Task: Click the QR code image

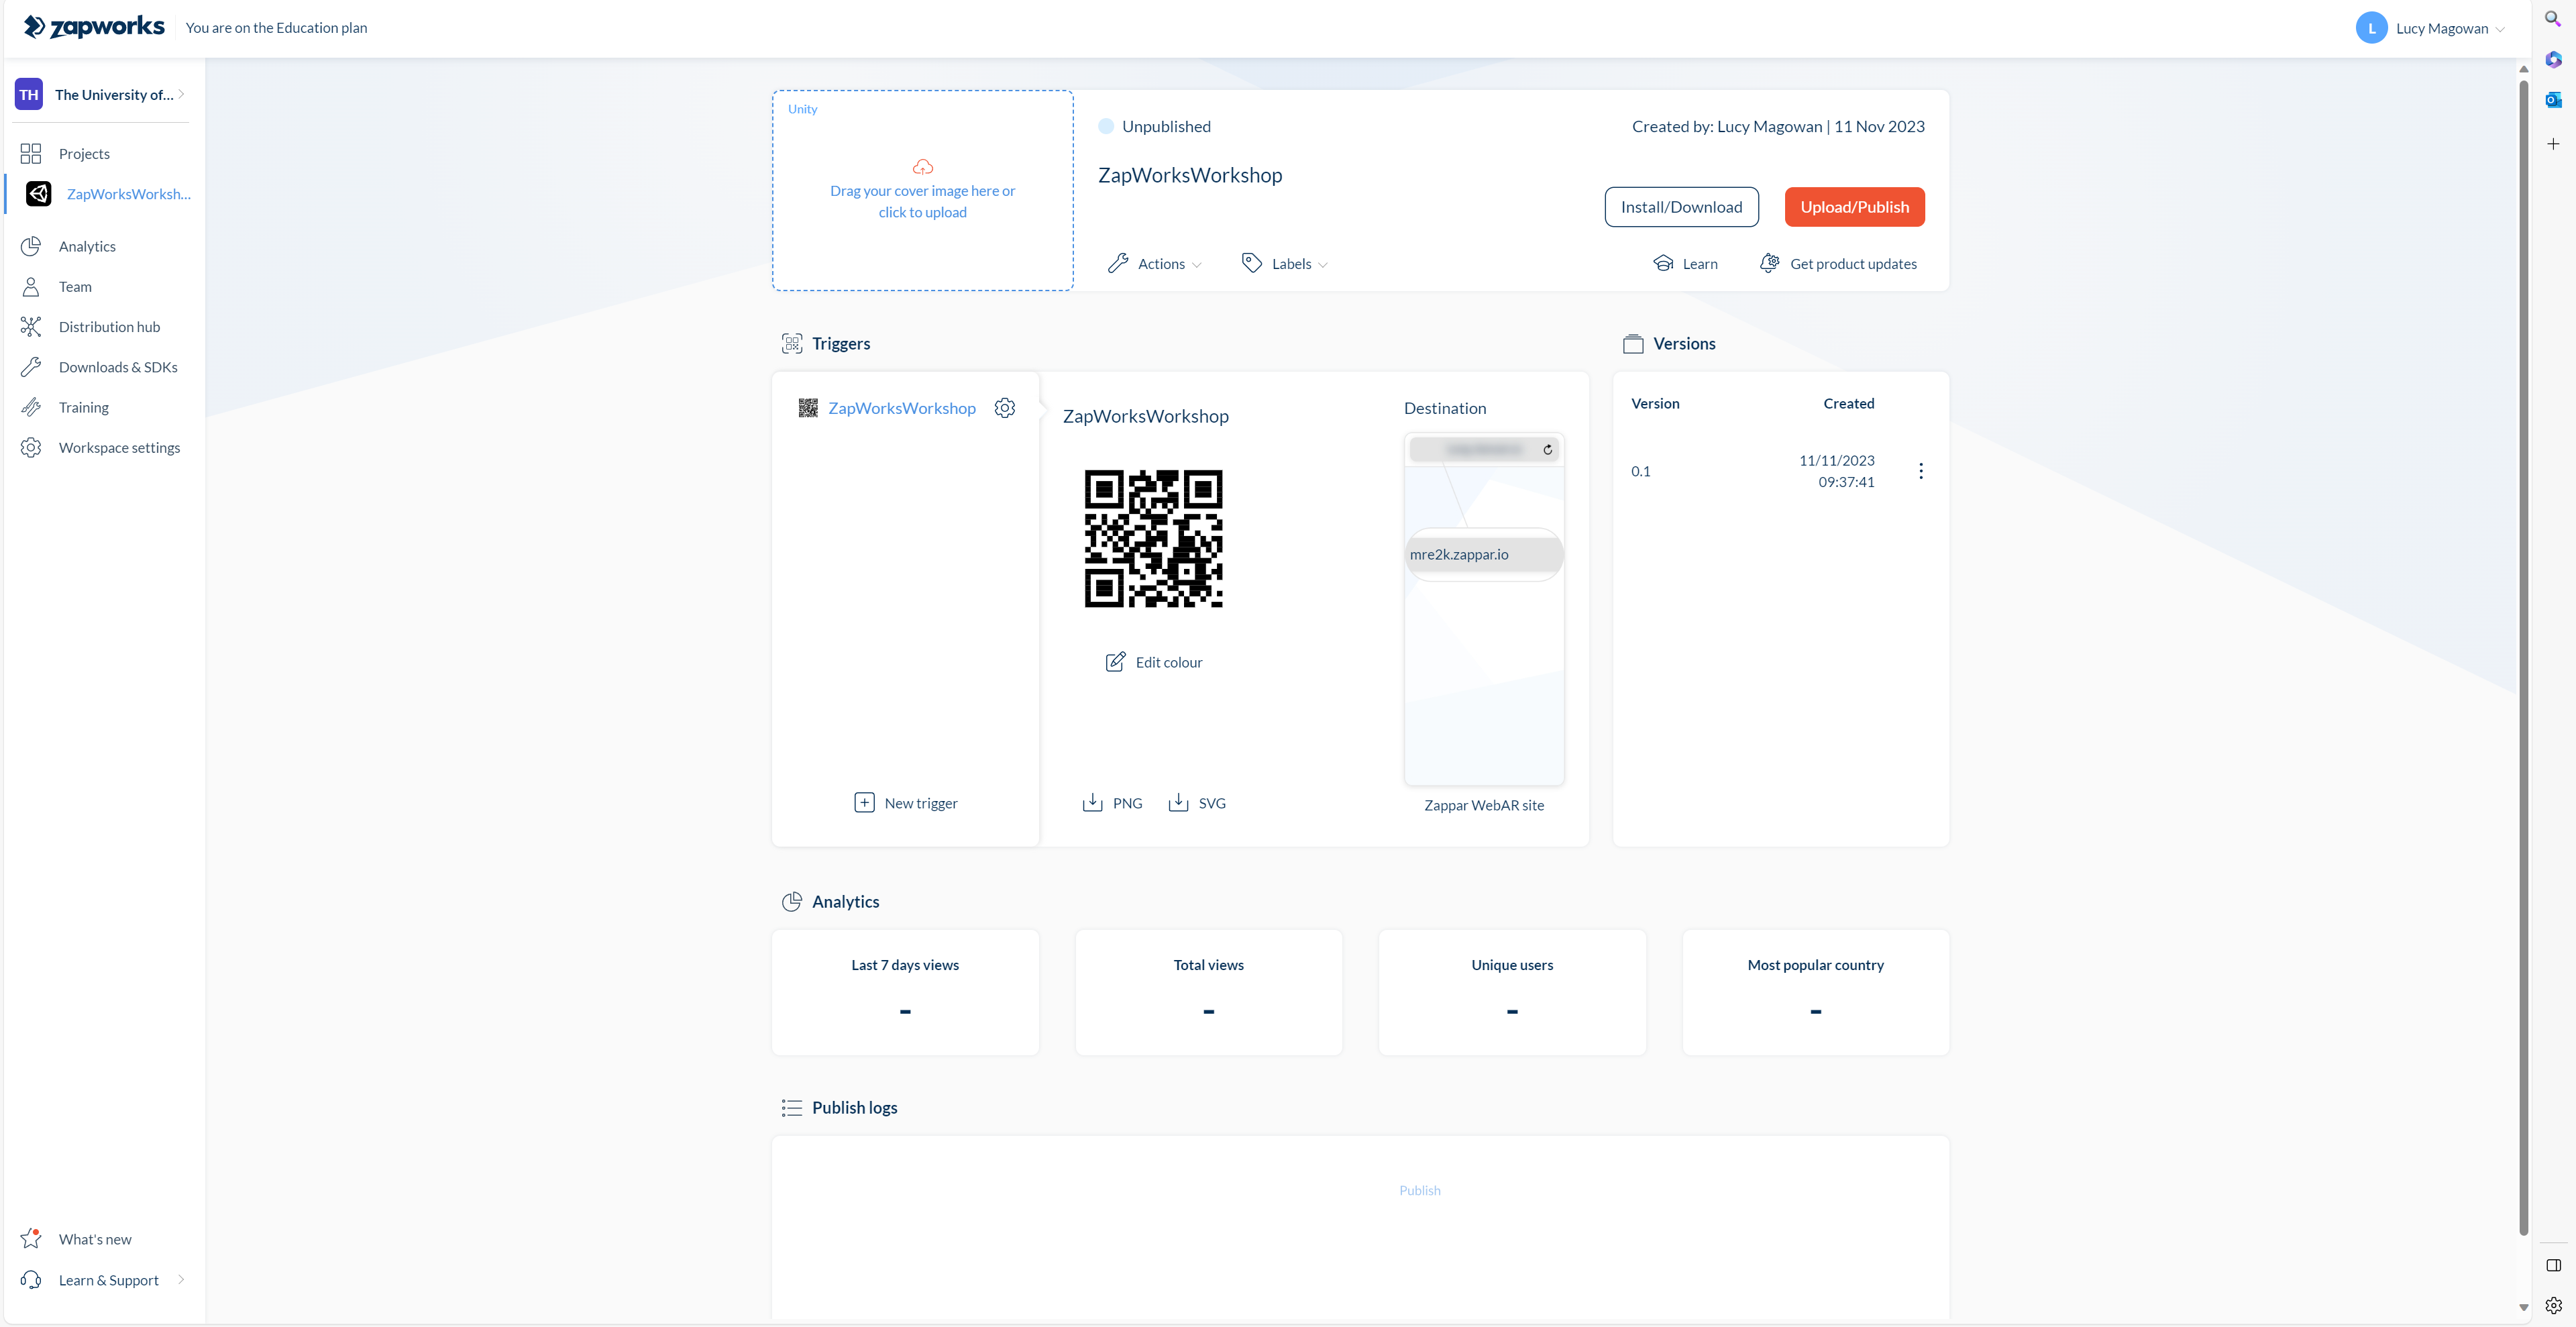Action: pos(1153,538)
